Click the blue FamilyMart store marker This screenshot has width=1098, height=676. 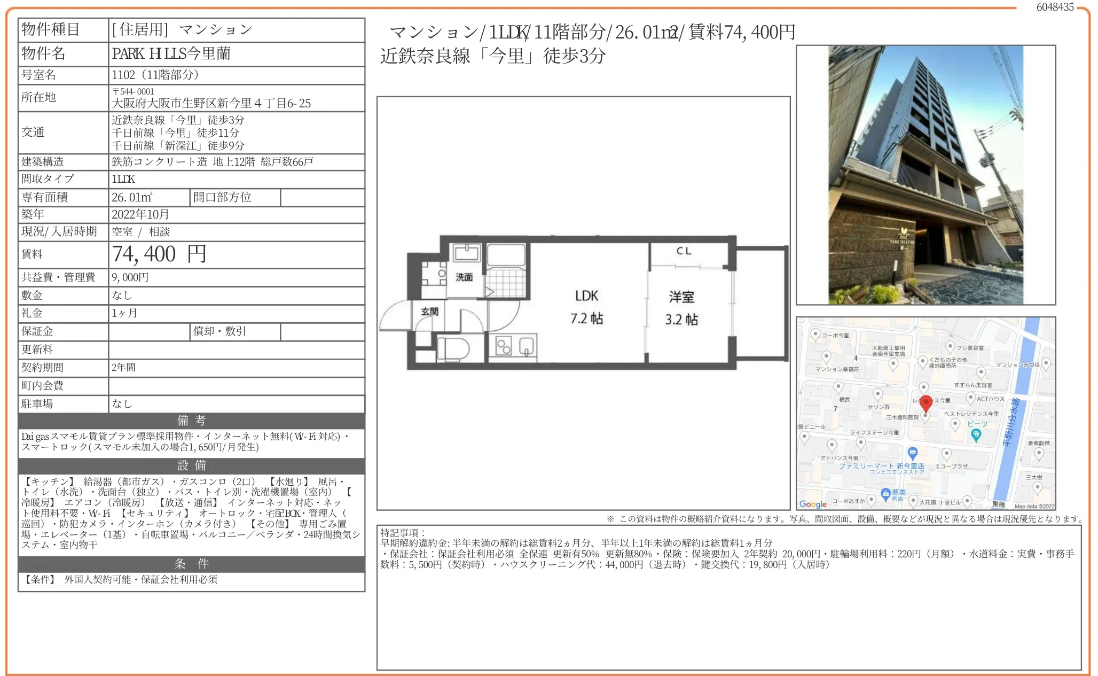tap(913, 453)
